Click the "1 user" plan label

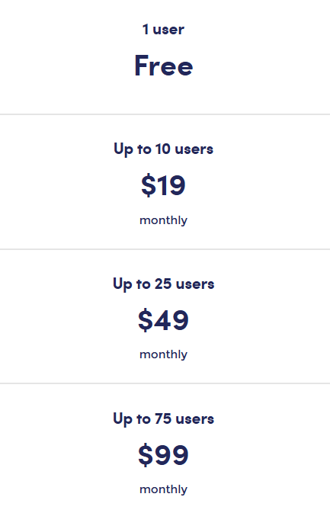coord(163,30)
